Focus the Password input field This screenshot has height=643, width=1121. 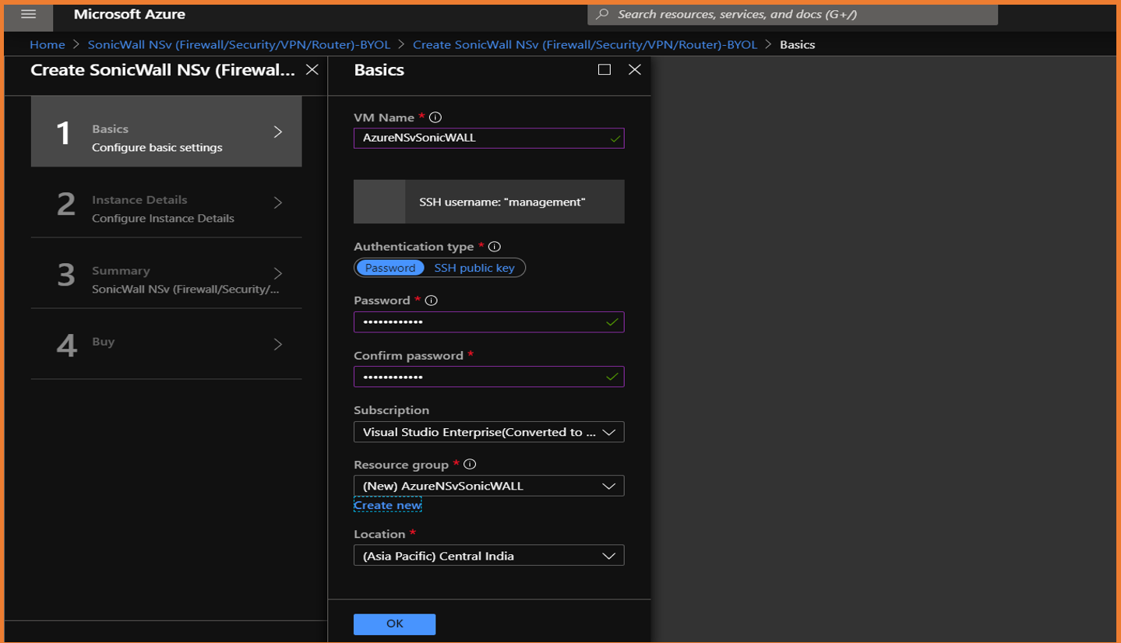coord(488,322)
